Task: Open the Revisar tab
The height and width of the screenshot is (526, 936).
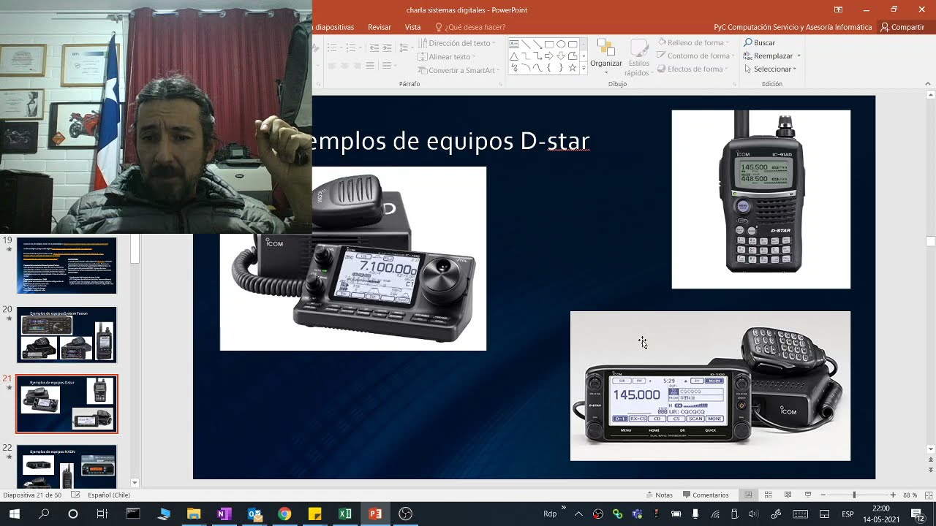Action: (380, 27)
